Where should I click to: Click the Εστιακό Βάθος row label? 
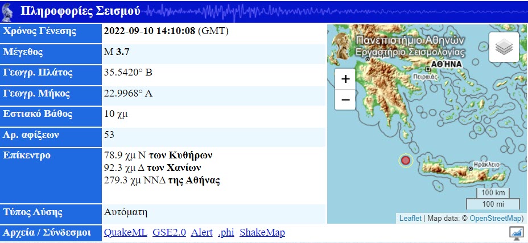(x=38, y=114)
